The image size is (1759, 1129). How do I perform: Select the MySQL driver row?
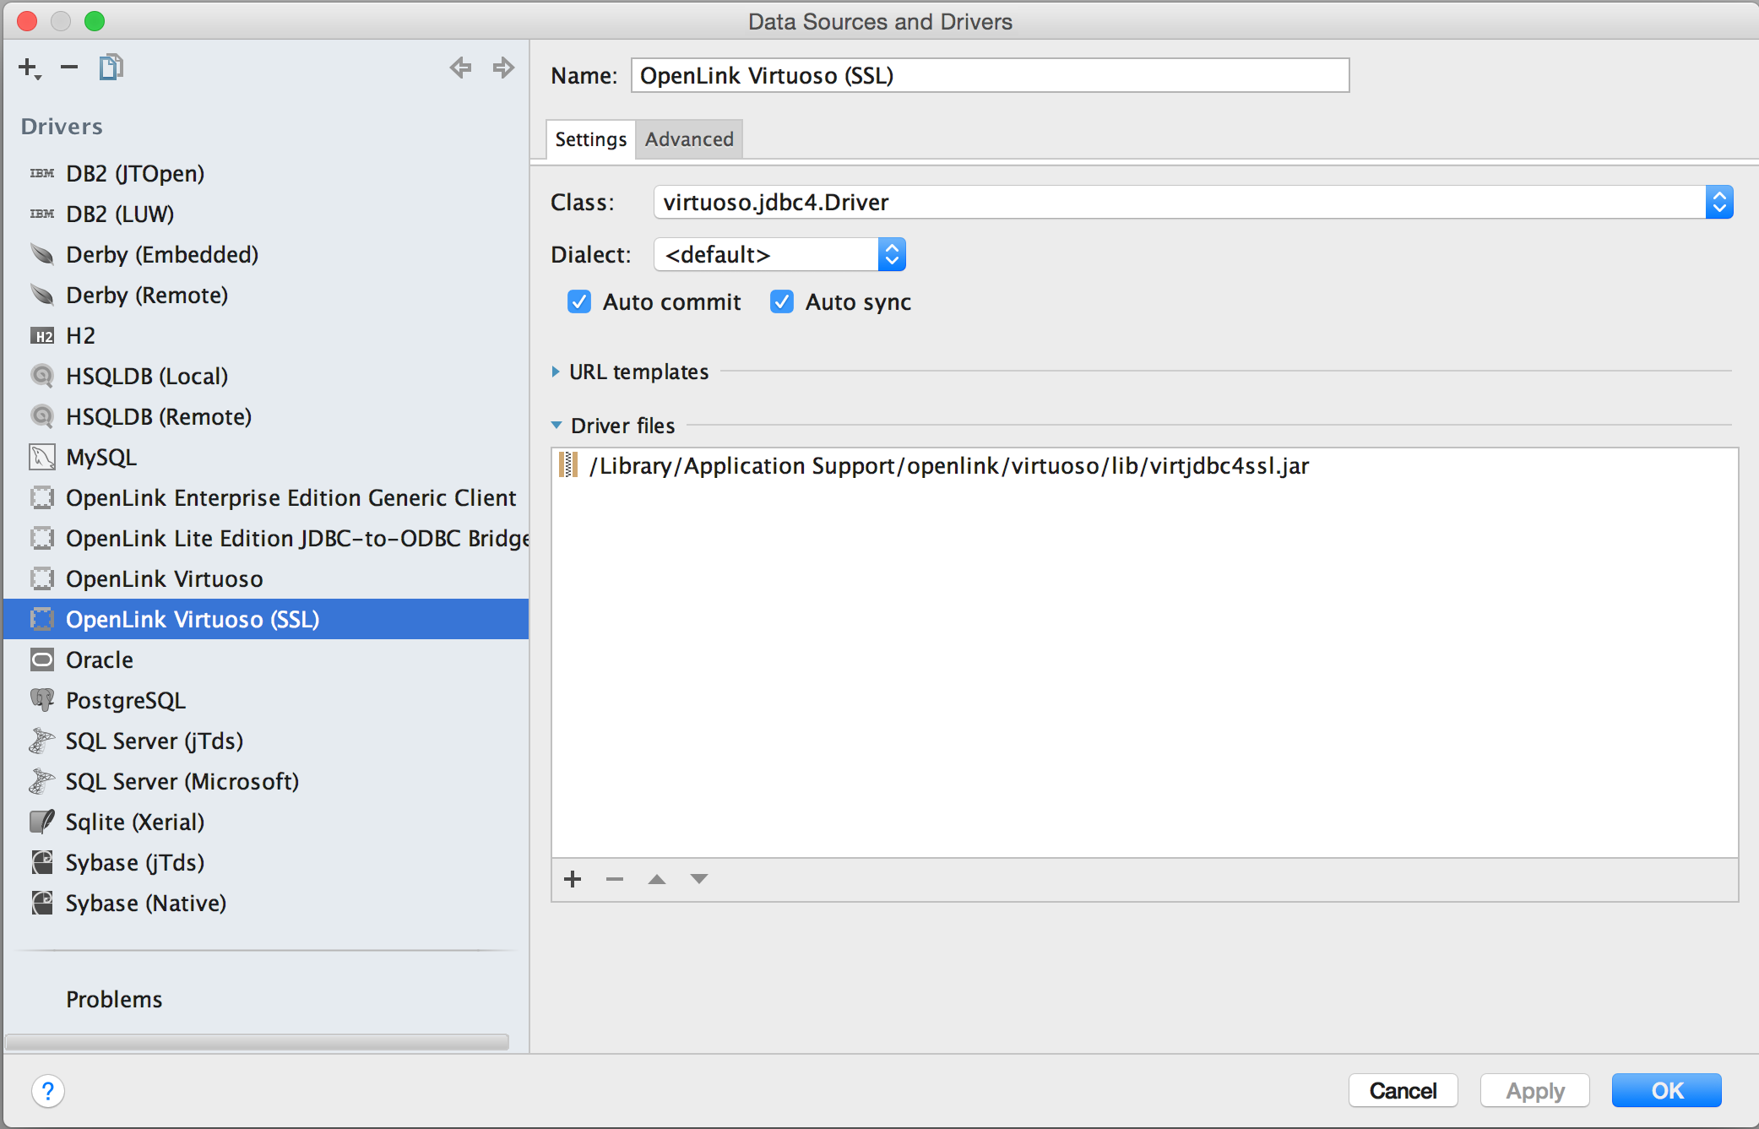(266, 457)
